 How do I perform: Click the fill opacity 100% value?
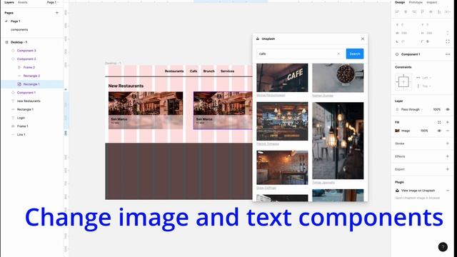pos(424,131)
